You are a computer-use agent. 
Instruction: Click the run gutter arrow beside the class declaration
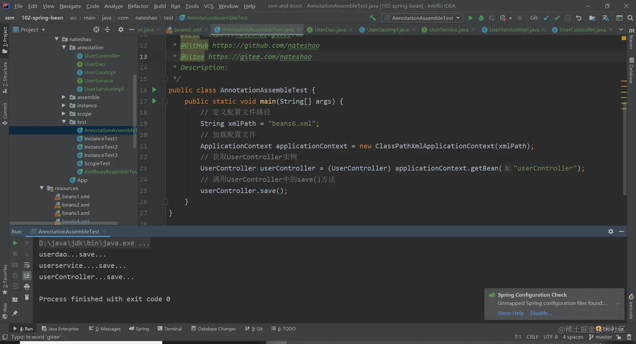154,90
